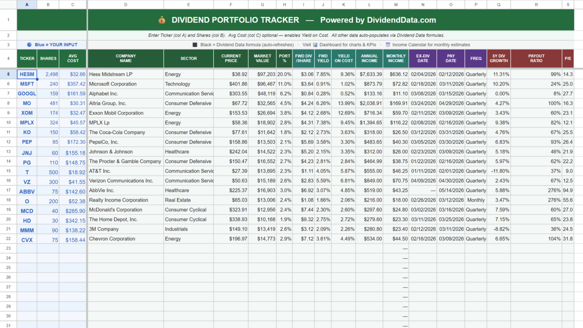Image resolution: width=583 pixels, height=328 pixels.
Task: Click the 3M Company cell
Action: coord(126,229)
